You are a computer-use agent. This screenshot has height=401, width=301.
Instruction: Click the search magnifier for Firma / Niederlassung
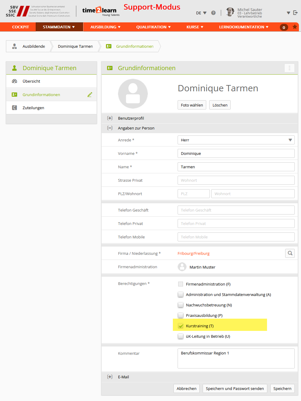tap(290, 253)
